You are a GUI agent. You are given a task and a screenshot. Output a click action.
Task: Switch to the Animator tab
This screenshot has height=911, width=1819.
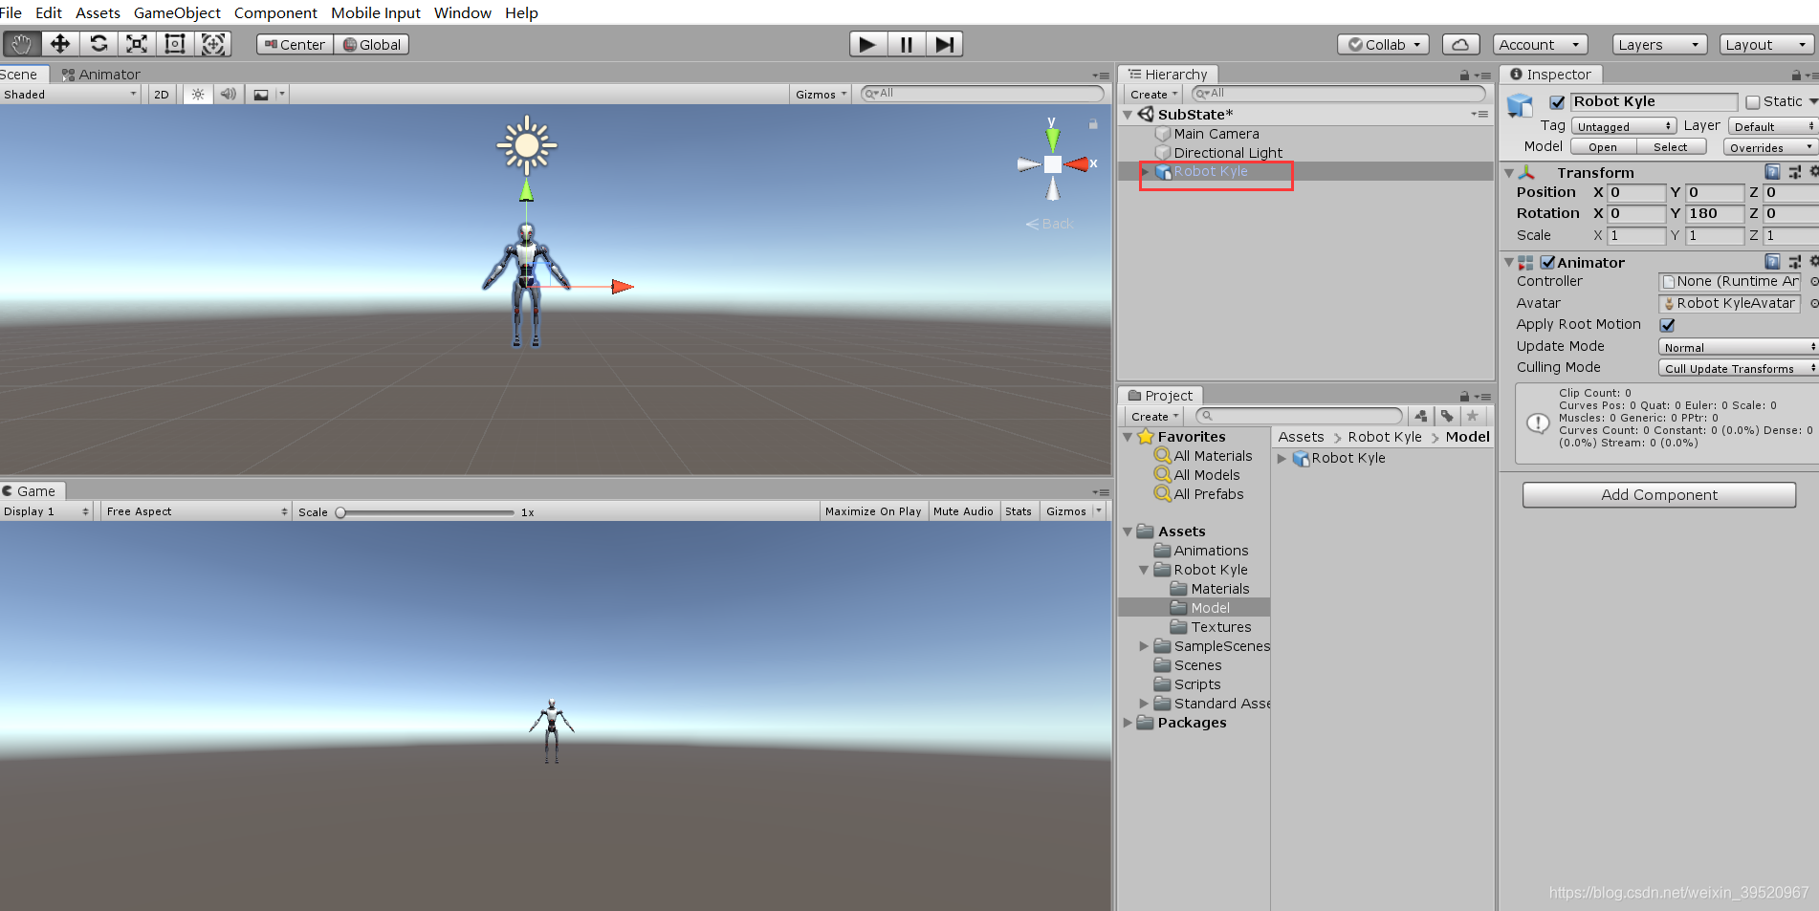pos(100,75)
